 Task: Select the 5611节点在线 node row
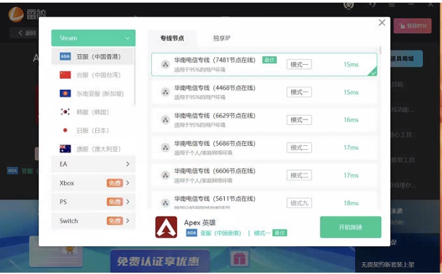point(264,201)
